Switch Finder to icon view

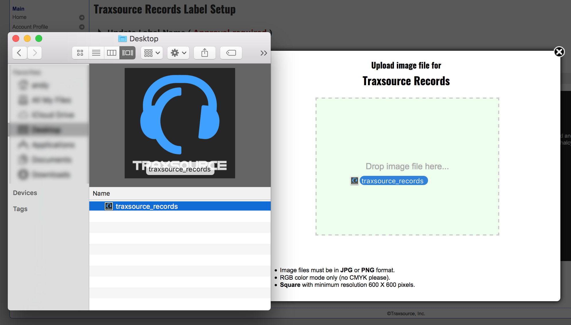coord(80,53)
